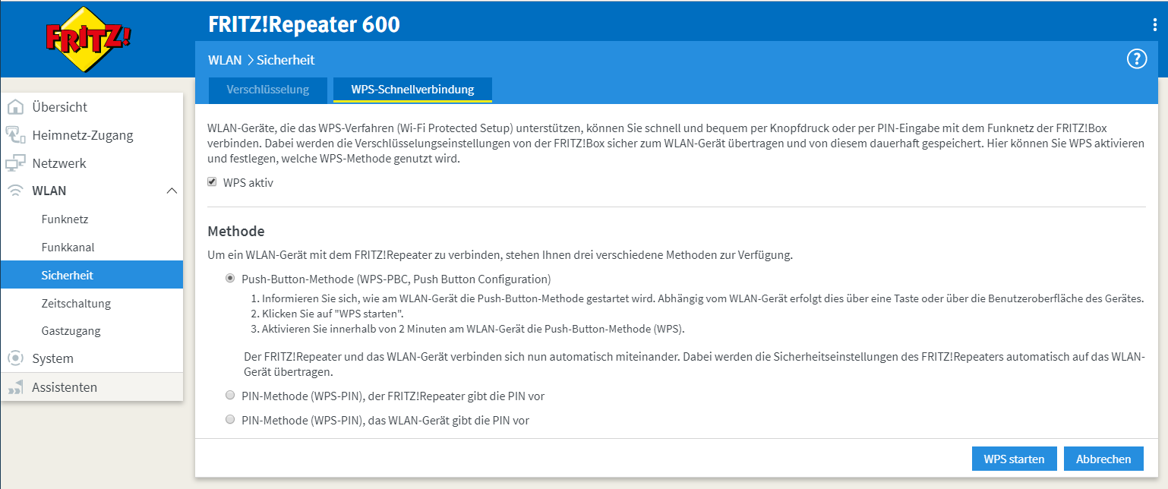Click the FRITZ!Repeater 600 title

(x=304, y=24)
